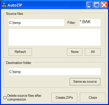Minimize the AutoZIP window

point(89,5)
